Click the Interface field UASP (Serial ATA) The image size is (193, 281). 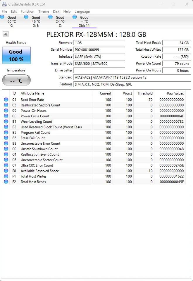99,56
